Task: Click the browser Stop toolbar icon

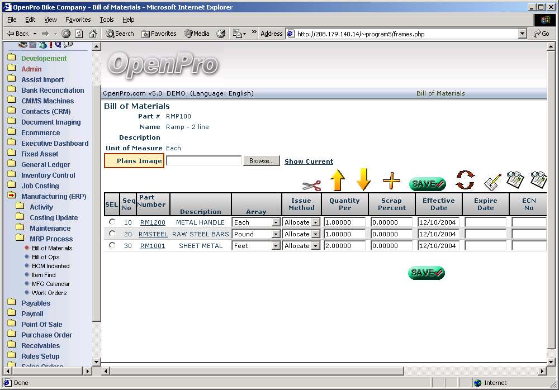Action: (66, 34)
